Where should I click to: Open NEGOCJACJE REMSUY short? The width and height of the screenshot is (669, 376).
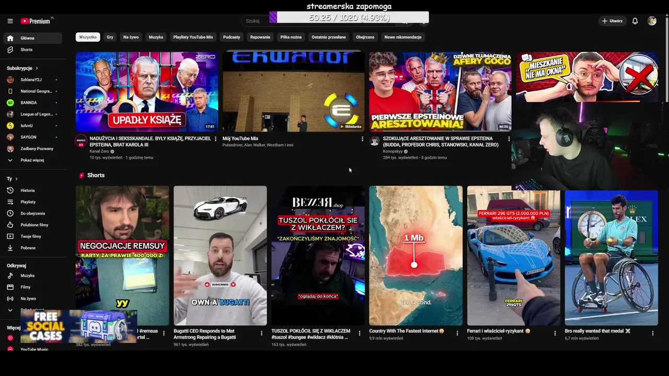(122, 255)
